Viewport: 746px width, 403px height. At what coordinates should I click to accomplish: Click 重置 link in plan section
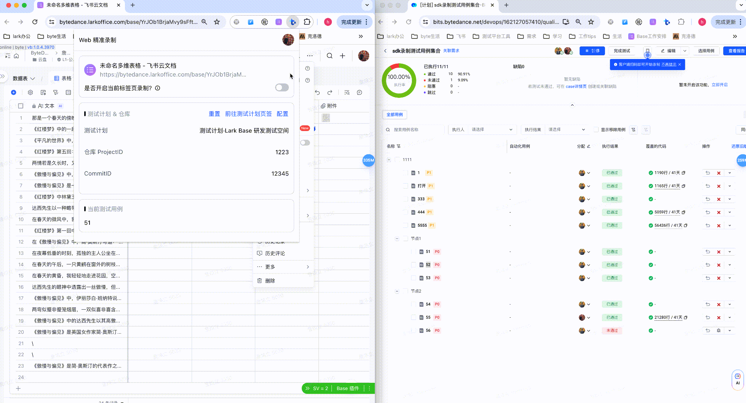coord(215,114)
